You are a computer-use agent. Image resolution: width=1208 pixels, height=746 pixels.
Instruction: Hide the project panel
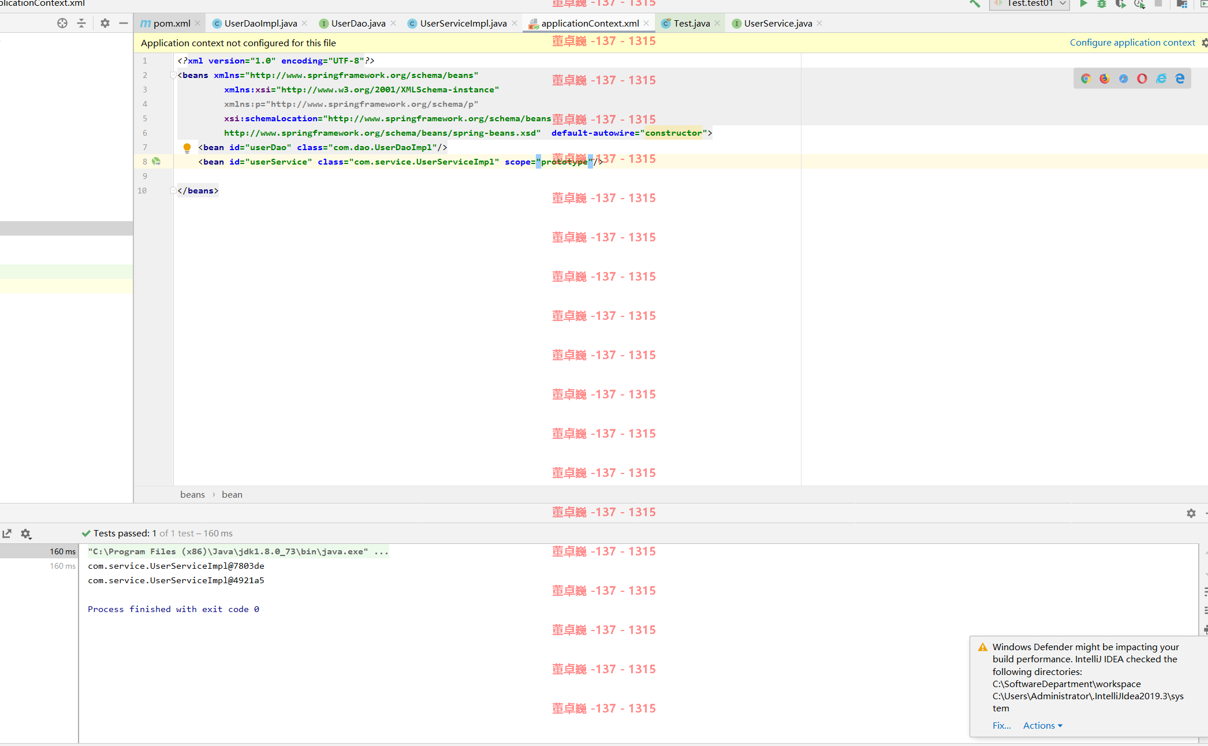click(123, 23)
